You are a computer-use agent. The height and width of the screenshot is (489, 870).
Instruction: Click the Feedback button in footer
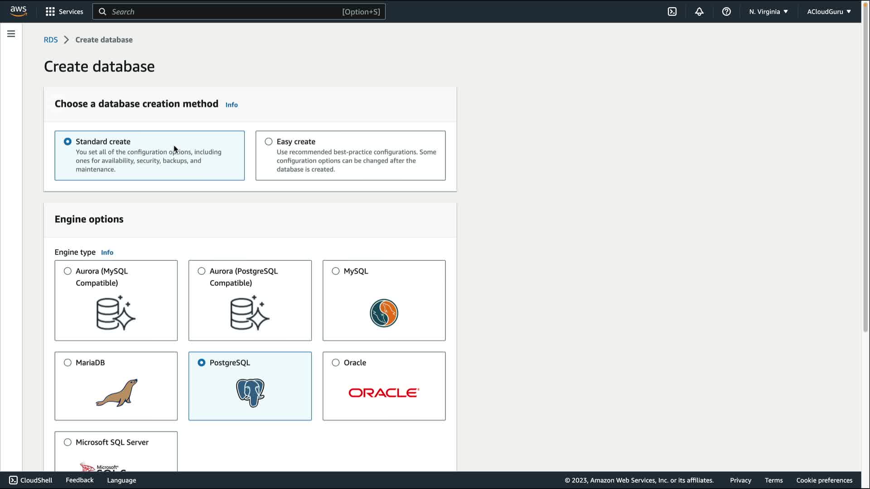point(79,480)
